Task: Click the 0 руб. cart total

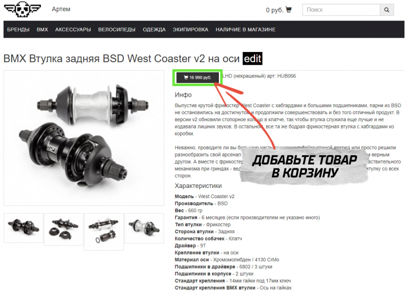Action: pyautogui.click(x=274, y=10)
